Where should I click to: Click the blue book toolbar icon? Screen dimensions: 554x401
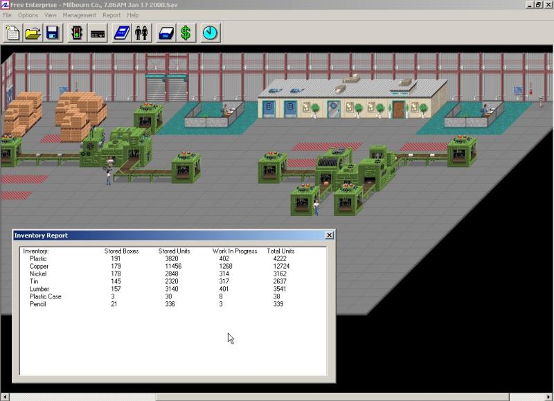(x=122, y=33)
